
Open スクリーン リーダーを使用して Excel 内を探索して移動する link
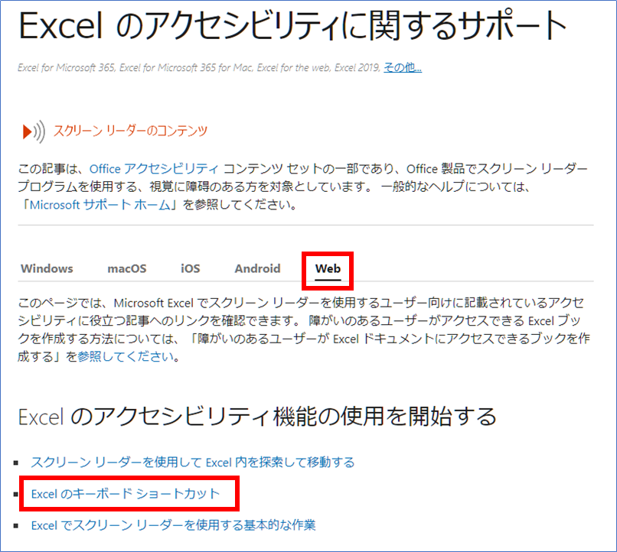(x=193, y=462)
